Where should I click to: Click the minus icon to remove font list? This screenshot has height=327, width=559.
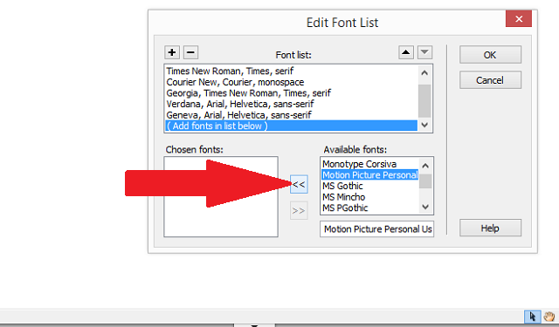pyautogui.click(x=190, y=52)
